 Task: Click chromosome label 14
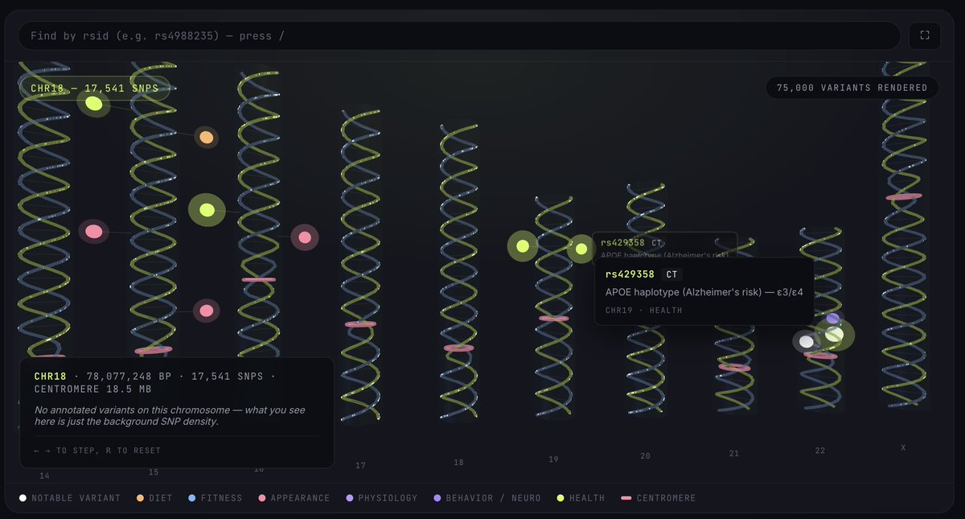click(44, 476)
